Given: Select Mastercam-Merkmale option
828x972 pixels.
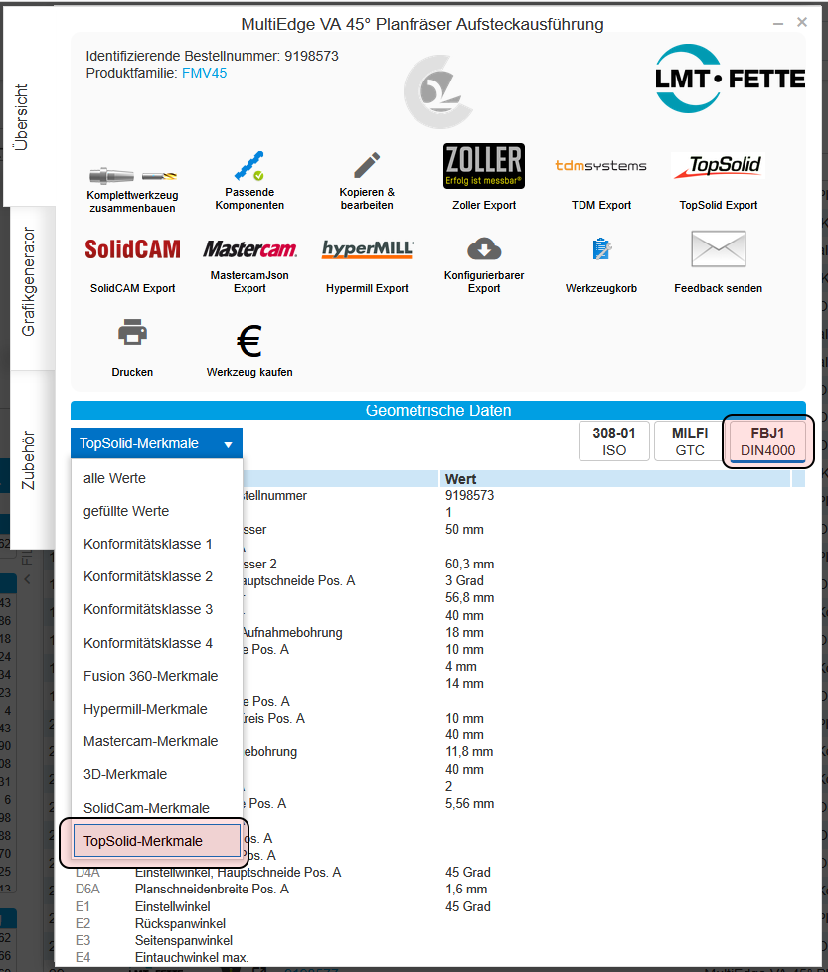Looking at the screenshot, I should 157,741.
